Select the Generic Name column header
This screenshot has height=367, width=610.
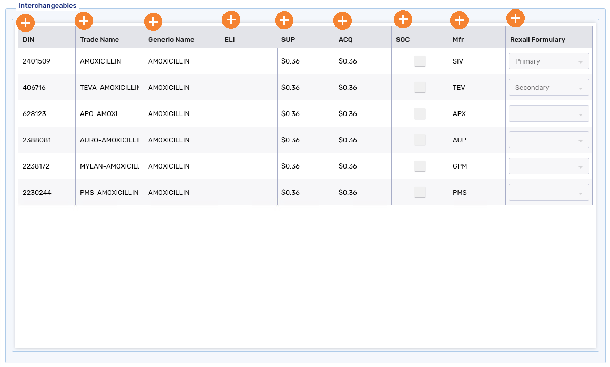click(x=171, y=40)
